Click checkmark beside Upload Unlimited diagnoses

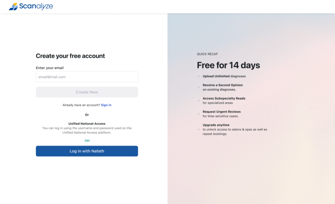point(199,76)
